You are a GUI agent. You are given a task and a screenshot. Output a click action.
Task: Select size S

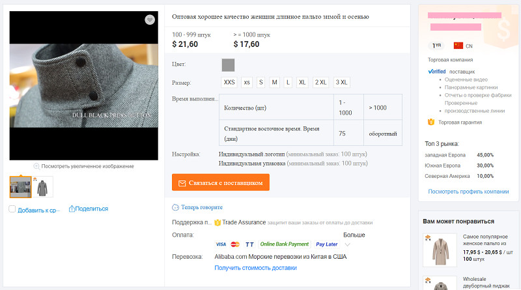261,82
